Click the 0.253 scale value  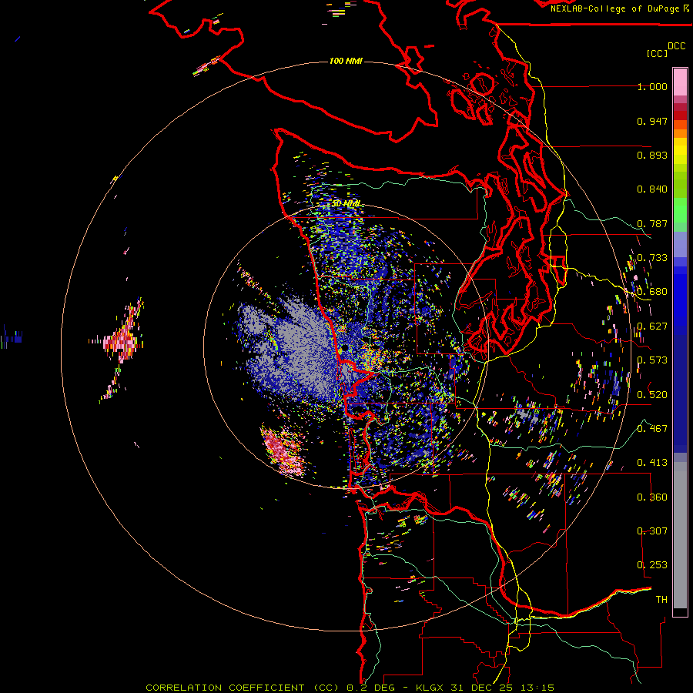click(652, 565)
